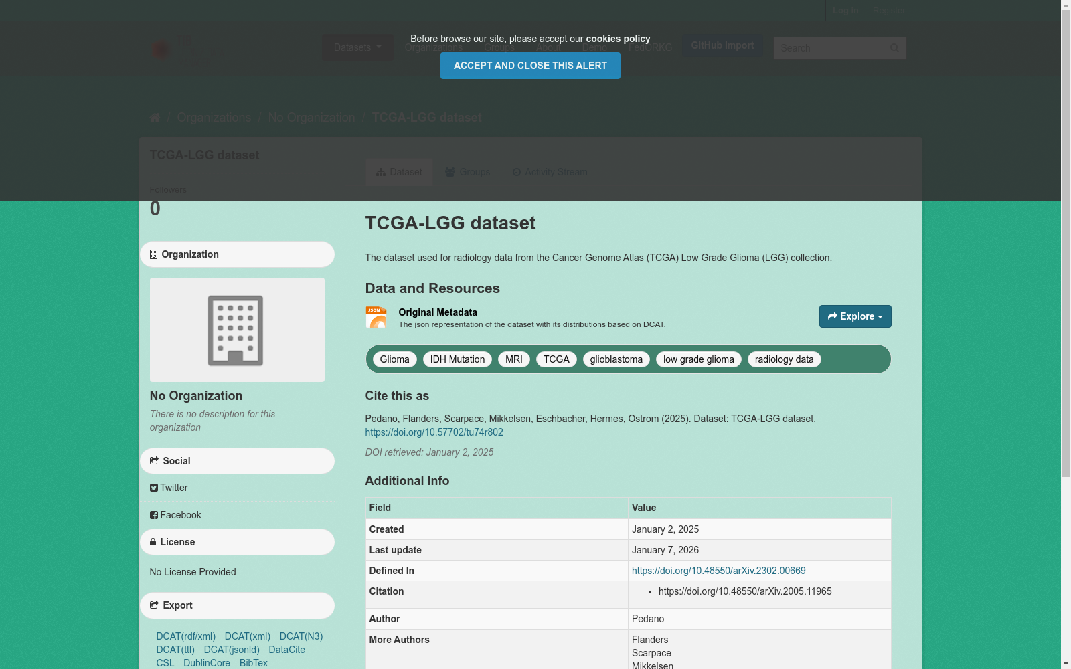Open the Defined In arXiv.2302.00669 link
This screenshot has width=1071, height=669.
pos(719,571)
